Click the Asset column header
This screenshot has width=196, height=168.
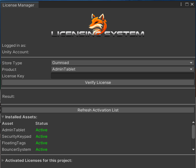pyautogui.click(x=7, y=123)
